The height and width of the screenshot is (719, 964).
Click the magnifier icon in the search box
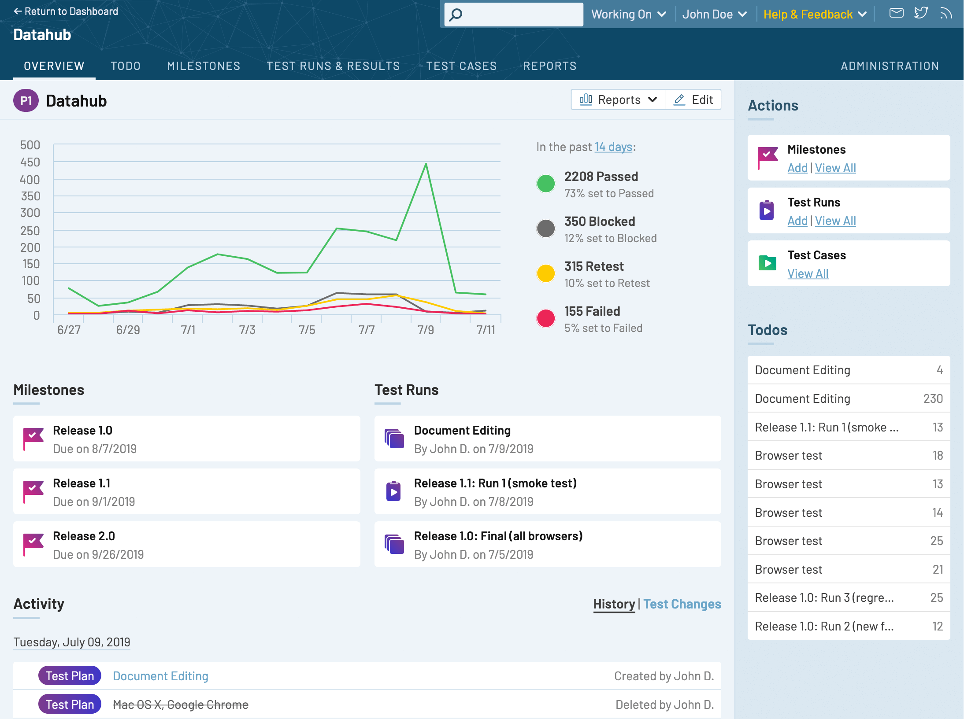coord(454,14)
